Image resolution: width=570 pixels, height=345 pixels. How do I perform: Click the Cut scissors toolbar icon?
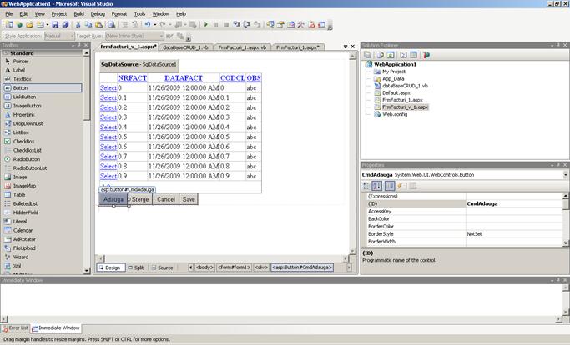78,25
